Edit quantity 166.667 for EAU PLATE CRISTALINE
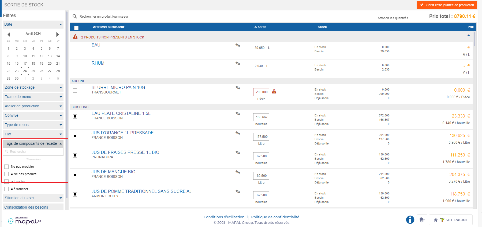 coord(261,117)
